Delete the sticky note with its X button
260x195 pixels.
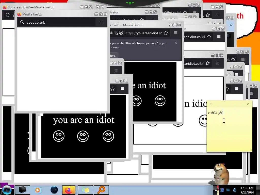(248, 104)
